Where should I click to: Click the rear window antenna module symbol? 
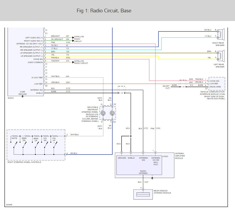click(x=143, y=194)
